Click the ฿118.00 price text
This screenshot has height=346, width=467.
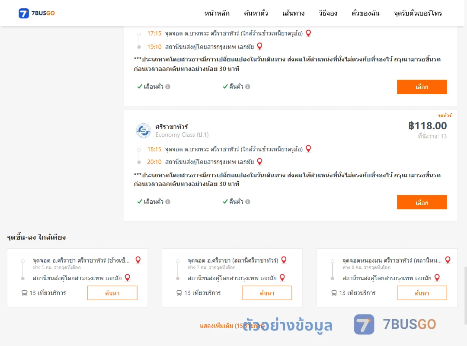(427, 126)
